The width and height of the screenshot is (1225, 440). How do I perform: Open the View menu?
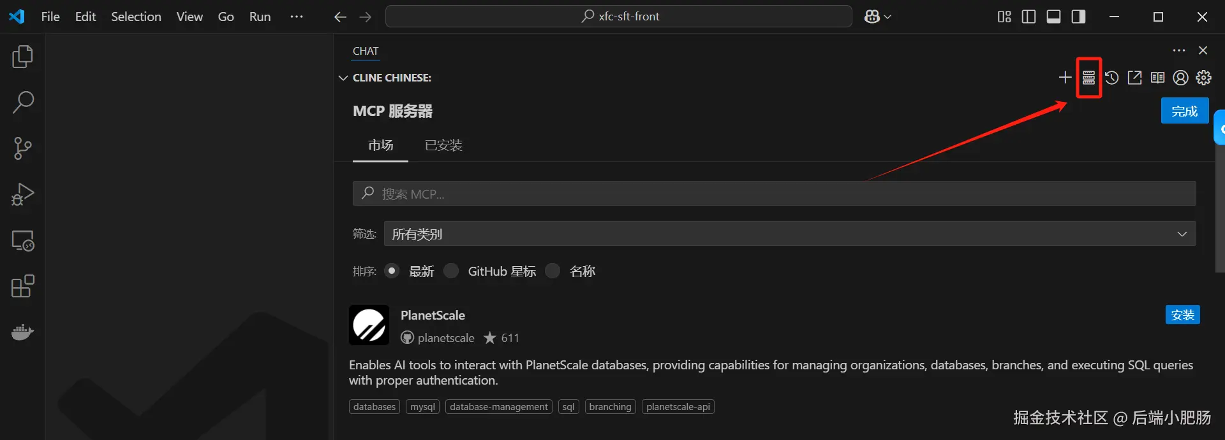(189, 17)
